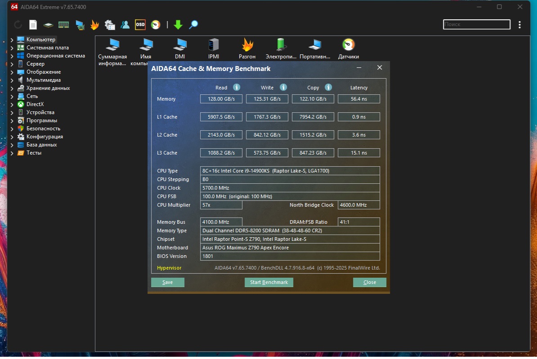Open the CPU chip tool icon

(48, 25)
